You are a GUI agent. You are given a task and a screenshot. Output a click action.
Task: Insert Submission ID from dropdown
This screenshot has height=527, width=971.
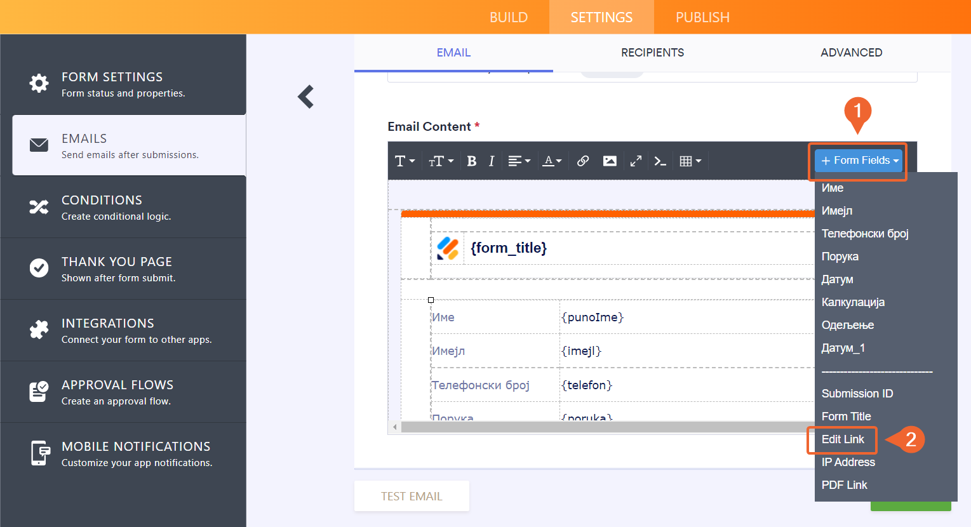[886, 394]
